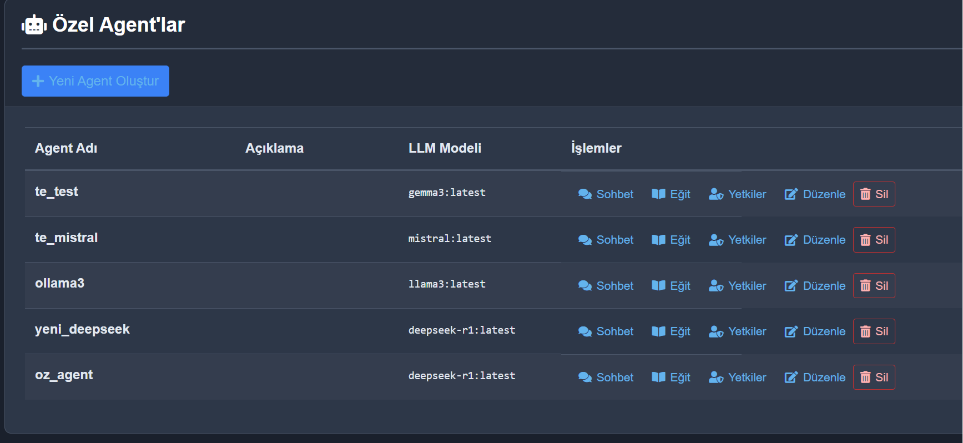Open Yetkiler for ollama3 agent
Screen dimensions: 963x443
click(x=737, y=286)
